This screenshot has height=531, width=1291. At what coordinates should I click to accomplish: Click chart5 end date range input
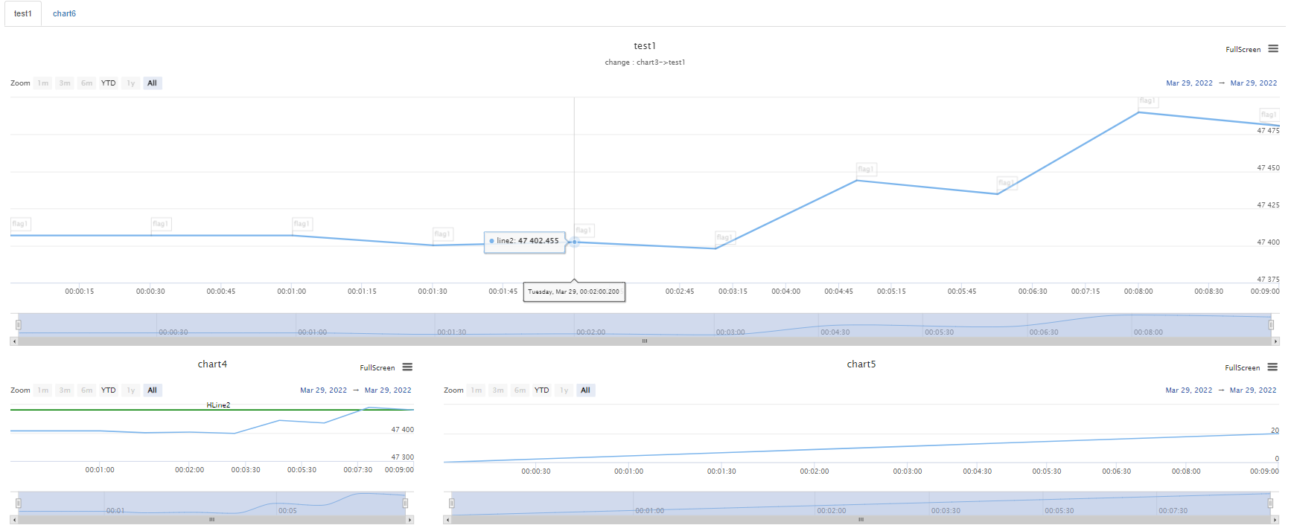coord(1253,390)
